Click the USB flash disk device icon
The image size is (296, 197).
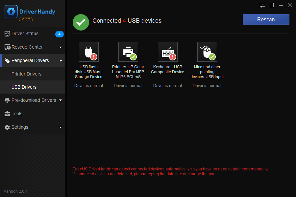coord(89,52)
